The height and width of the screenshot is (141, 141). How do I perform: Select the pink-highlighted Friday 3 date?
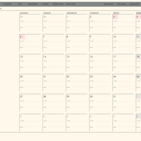pos(115,17)
